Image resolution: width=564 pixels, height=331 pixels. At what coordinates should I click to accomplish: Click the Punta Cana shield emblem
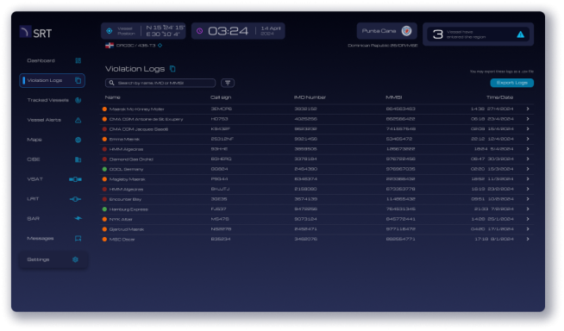pos(406,31)
